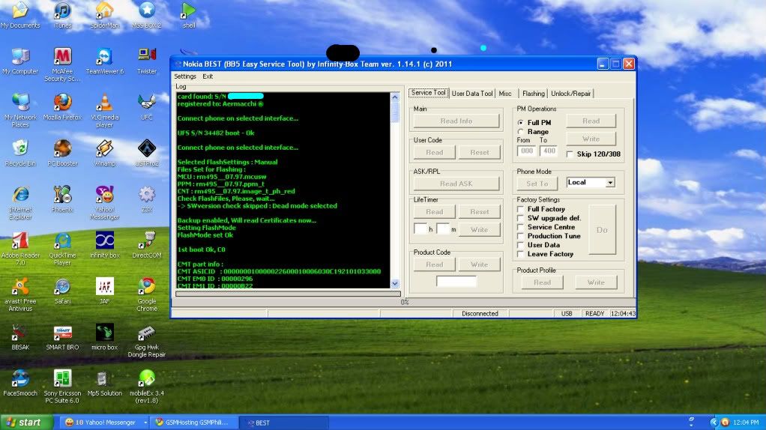Screen dimensions: 766x430
Task: Open the UFC desktop icon
Action: 147,103
